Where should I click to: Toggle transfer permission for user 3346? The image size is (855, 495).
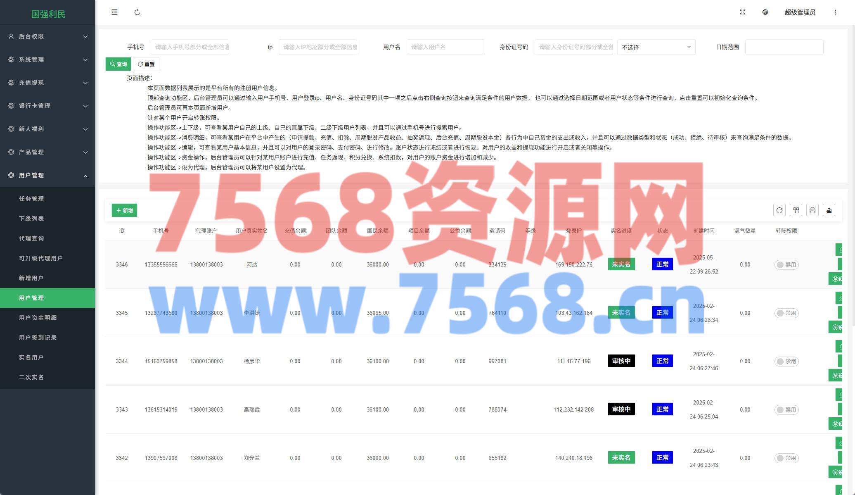coord(786,265)
